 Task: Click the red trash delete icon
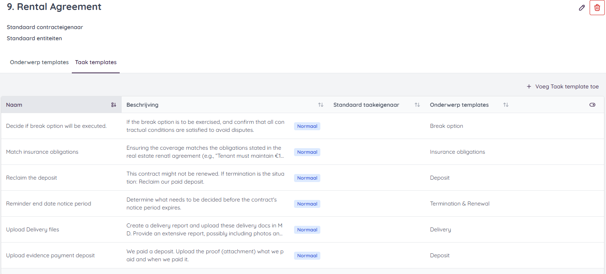597,8
